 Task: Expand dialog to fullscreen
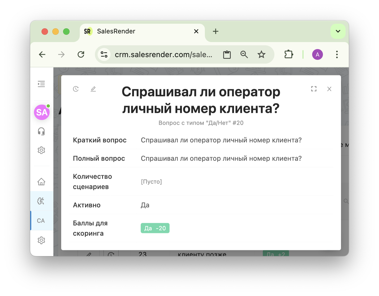[314, 89]
